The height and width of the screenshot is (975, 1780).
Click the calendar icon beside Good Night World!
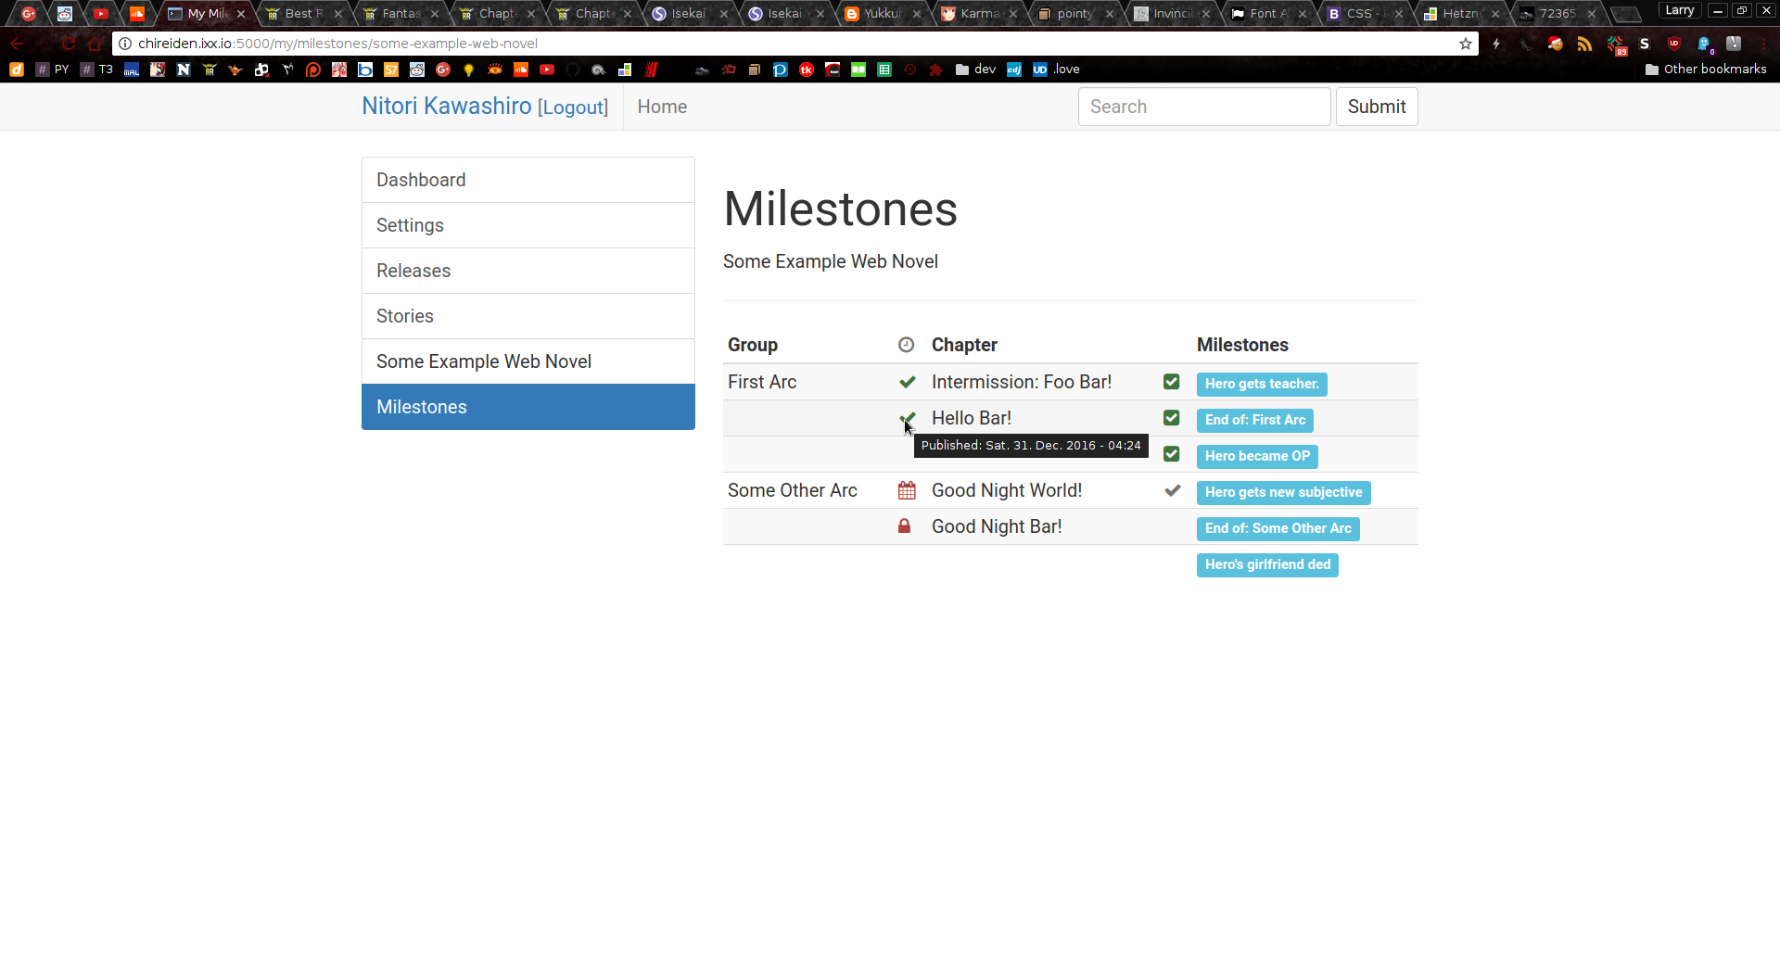(x=907, y=490)
